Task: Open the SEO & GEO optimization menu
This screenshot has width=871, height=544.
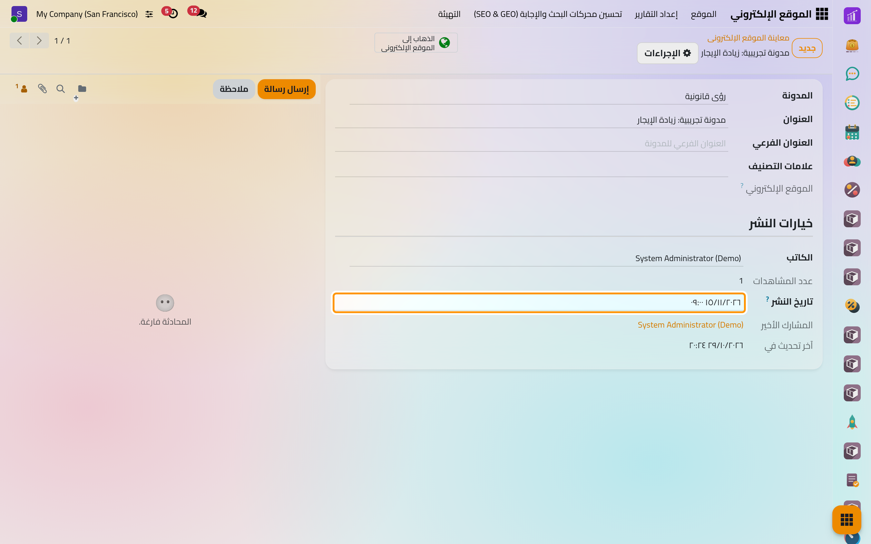Action: (x=548, y=14)
